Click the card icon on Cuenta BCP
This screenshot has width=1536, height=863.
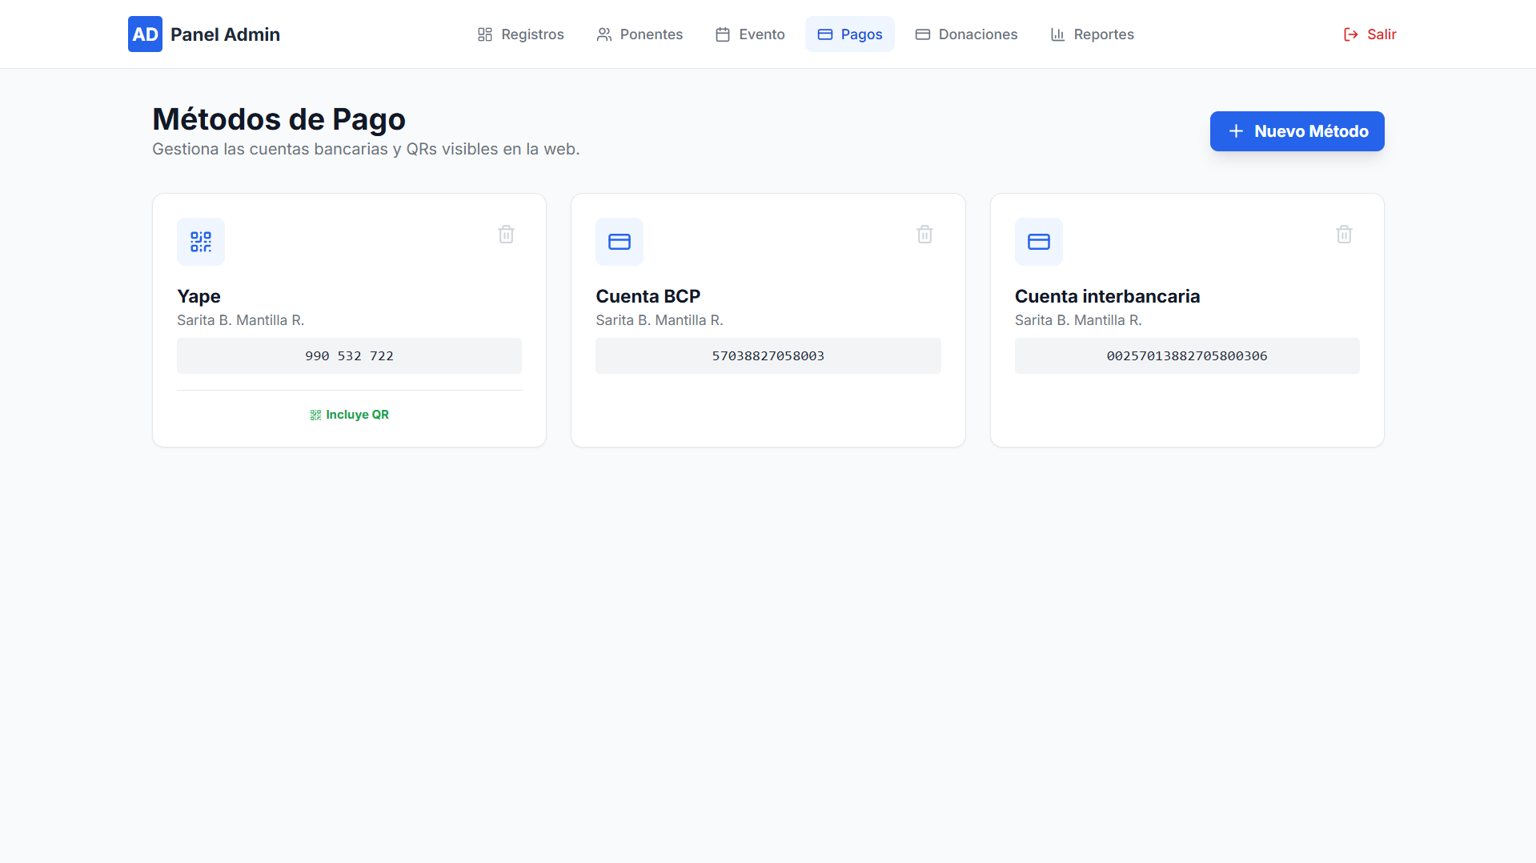click(x=620, y=242)
